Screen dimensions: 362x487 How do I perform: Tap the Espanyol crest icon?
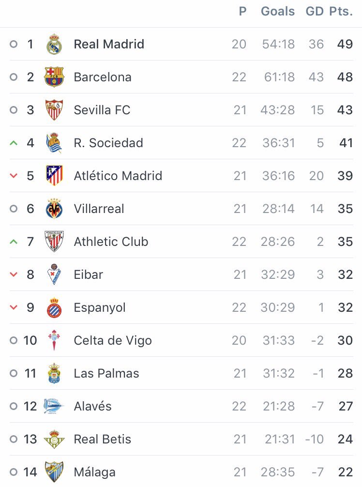pos(54,307)
